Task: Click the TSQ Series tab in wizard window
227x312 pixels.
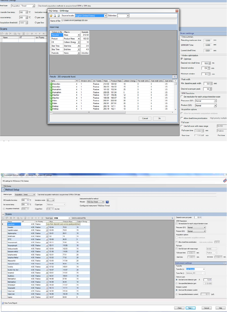Action: [x=7, y=186]
